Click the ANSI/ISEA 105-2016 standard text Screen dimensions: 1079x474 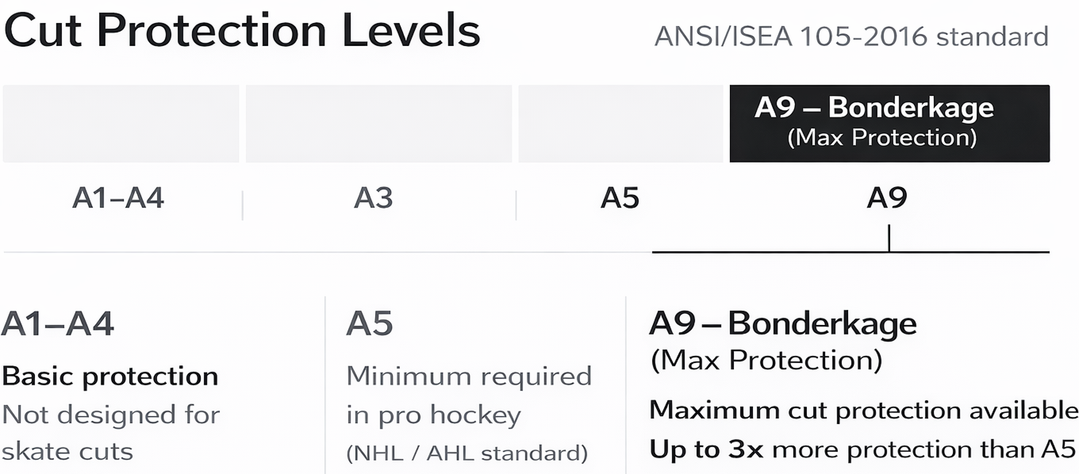click(x=851, y=36)
